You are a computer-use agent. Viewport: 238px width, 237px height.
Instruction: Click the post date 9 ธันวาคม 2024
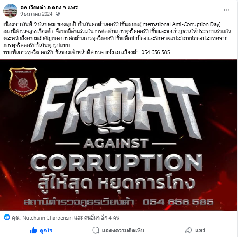point(37,14)
